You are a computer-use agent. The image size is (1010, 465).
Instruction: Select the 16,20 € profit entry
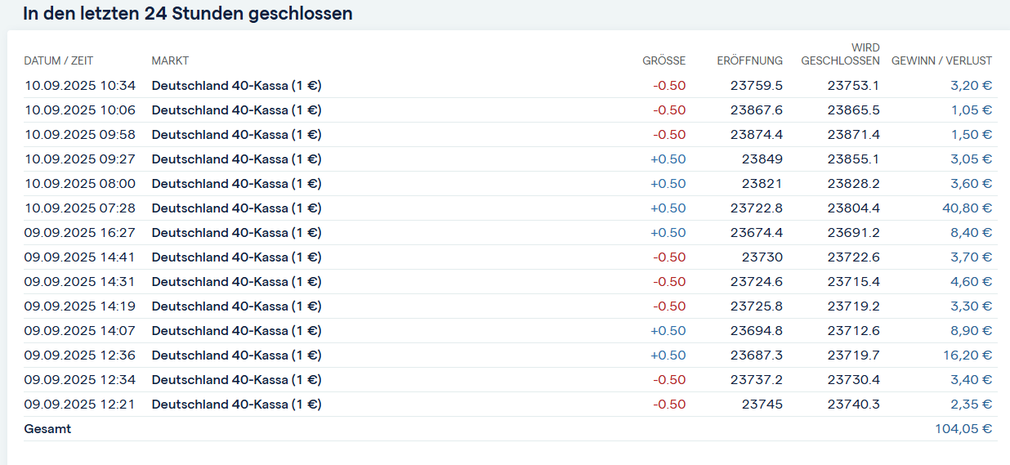tap(967, 355)
